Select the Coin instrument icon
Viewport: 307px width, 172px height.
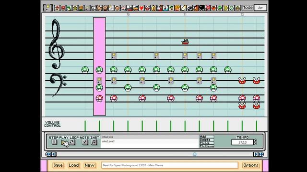[x=153, y=8]
